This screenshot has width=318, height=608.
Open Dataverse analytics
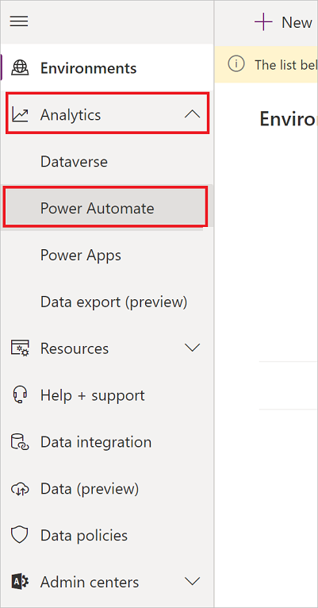tap(107, 161)
